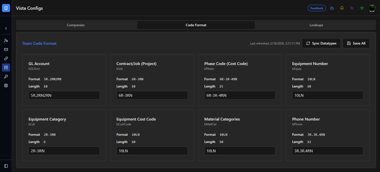Toggle the sidebar panel icon at bottom
Image resolution: width=380 pixels, height=172 pixels.
[x=6, y=166]
